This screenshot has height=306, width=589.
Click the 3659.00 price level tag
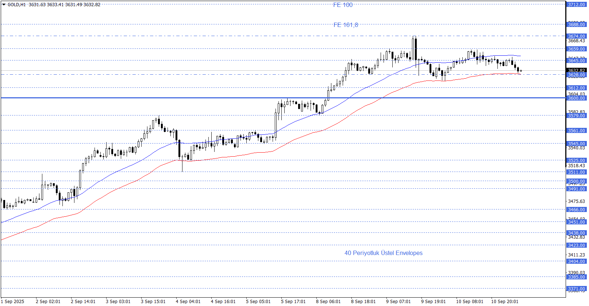tap(576, 49)
